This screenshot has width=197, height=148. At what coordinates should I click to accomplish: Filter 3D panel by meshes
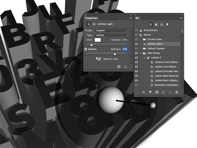156,24
